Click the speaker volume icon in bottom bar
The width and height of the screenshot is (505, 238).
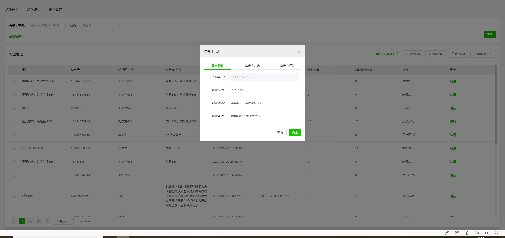[x=477, y=233]
